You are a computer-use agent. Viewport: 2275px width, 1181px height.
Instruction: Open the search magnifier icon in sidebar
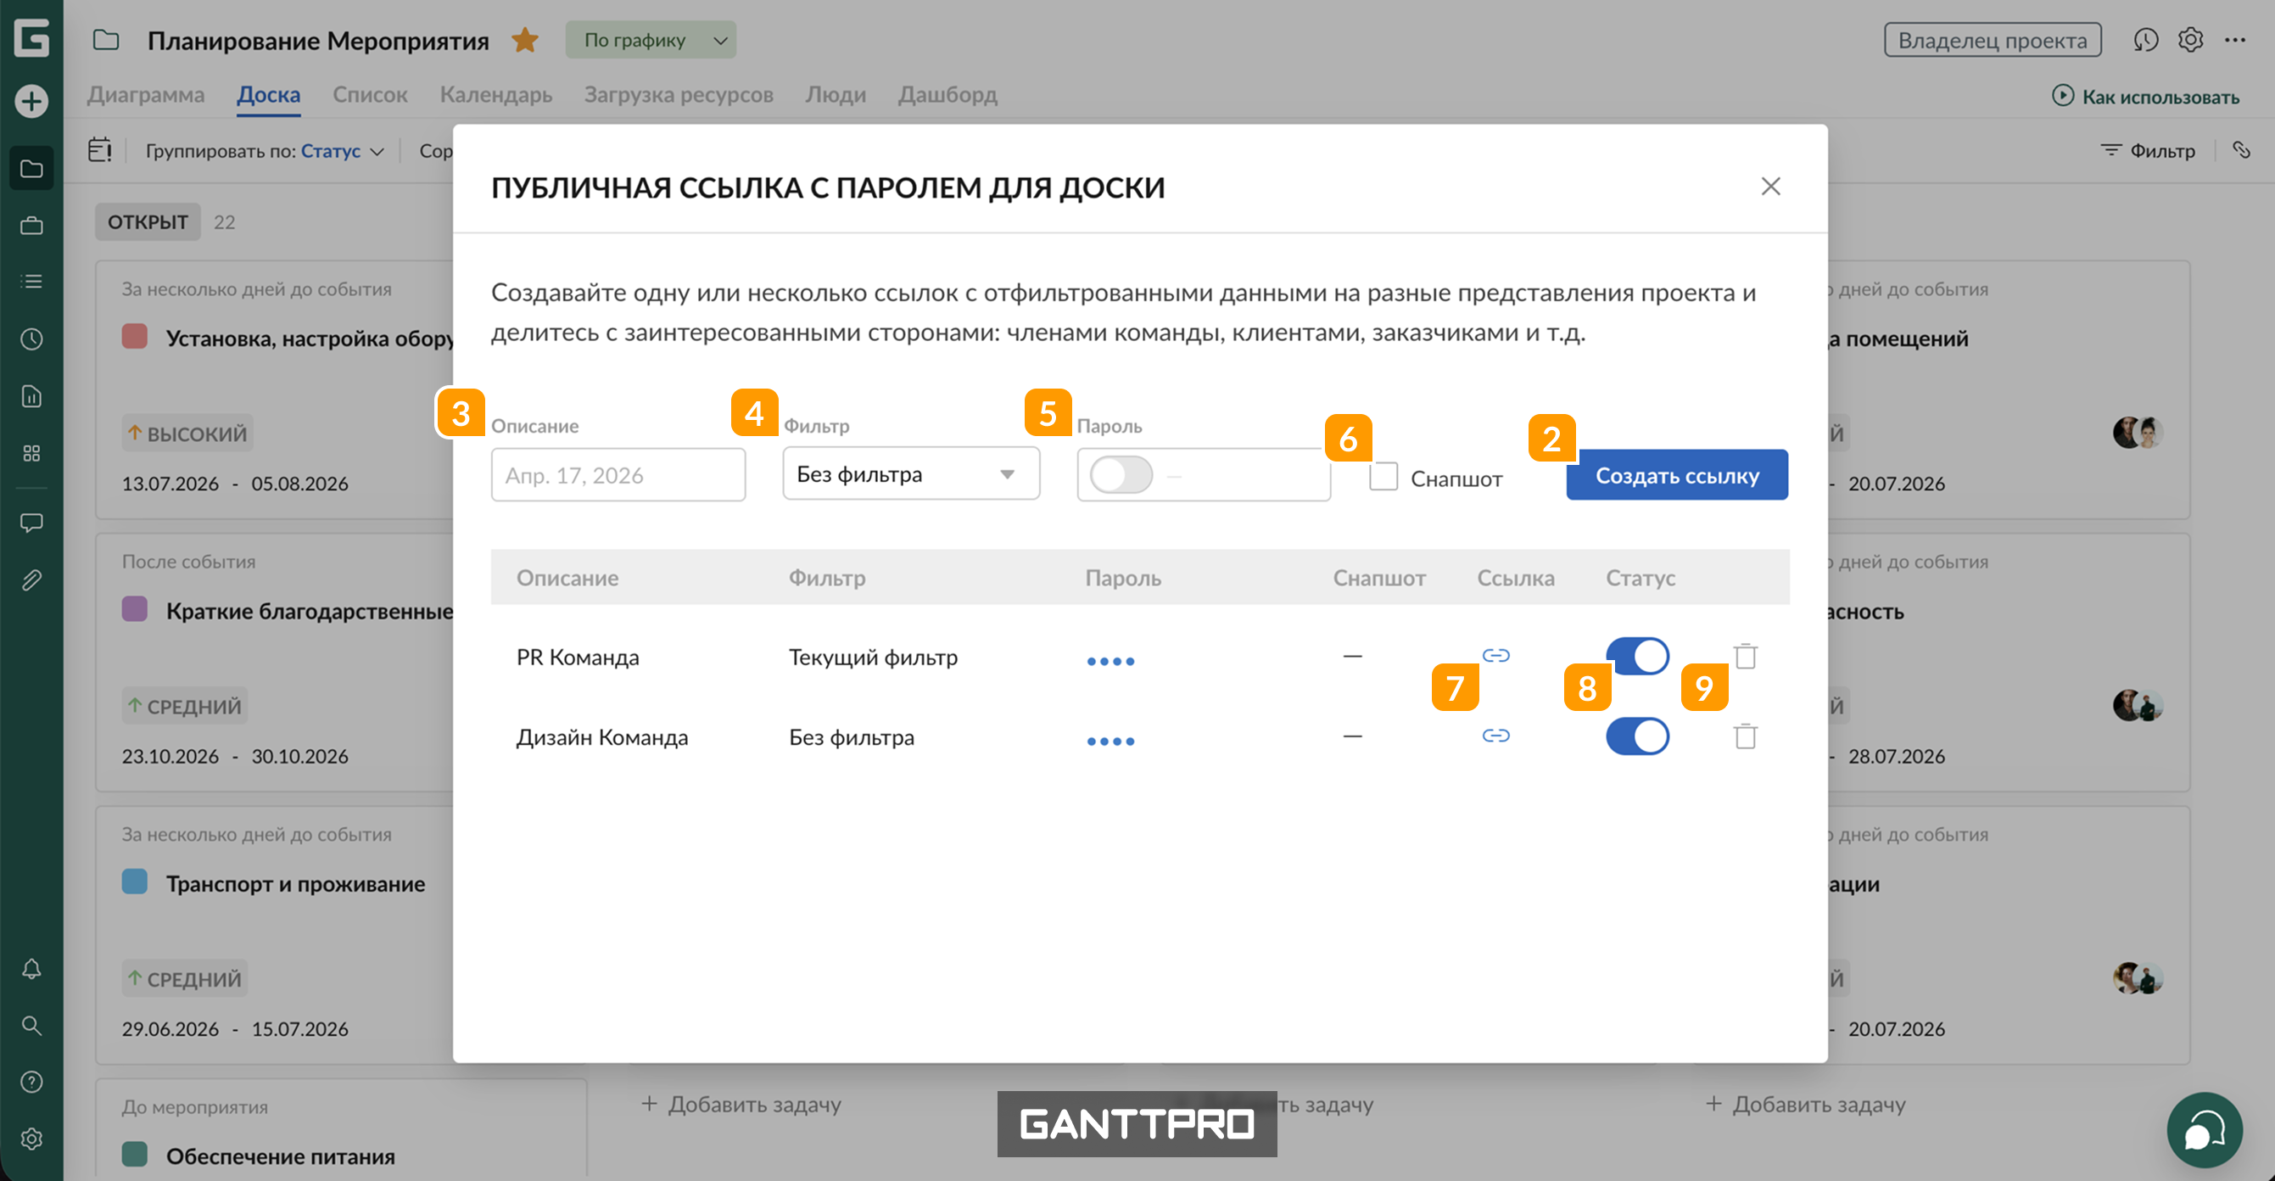coord(31,1026)
